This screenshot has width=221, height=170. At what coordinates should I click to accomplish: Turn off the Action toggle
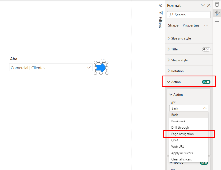(206, 82)
